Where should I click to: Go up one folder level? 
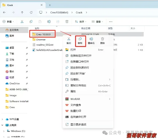pos(22,13)
